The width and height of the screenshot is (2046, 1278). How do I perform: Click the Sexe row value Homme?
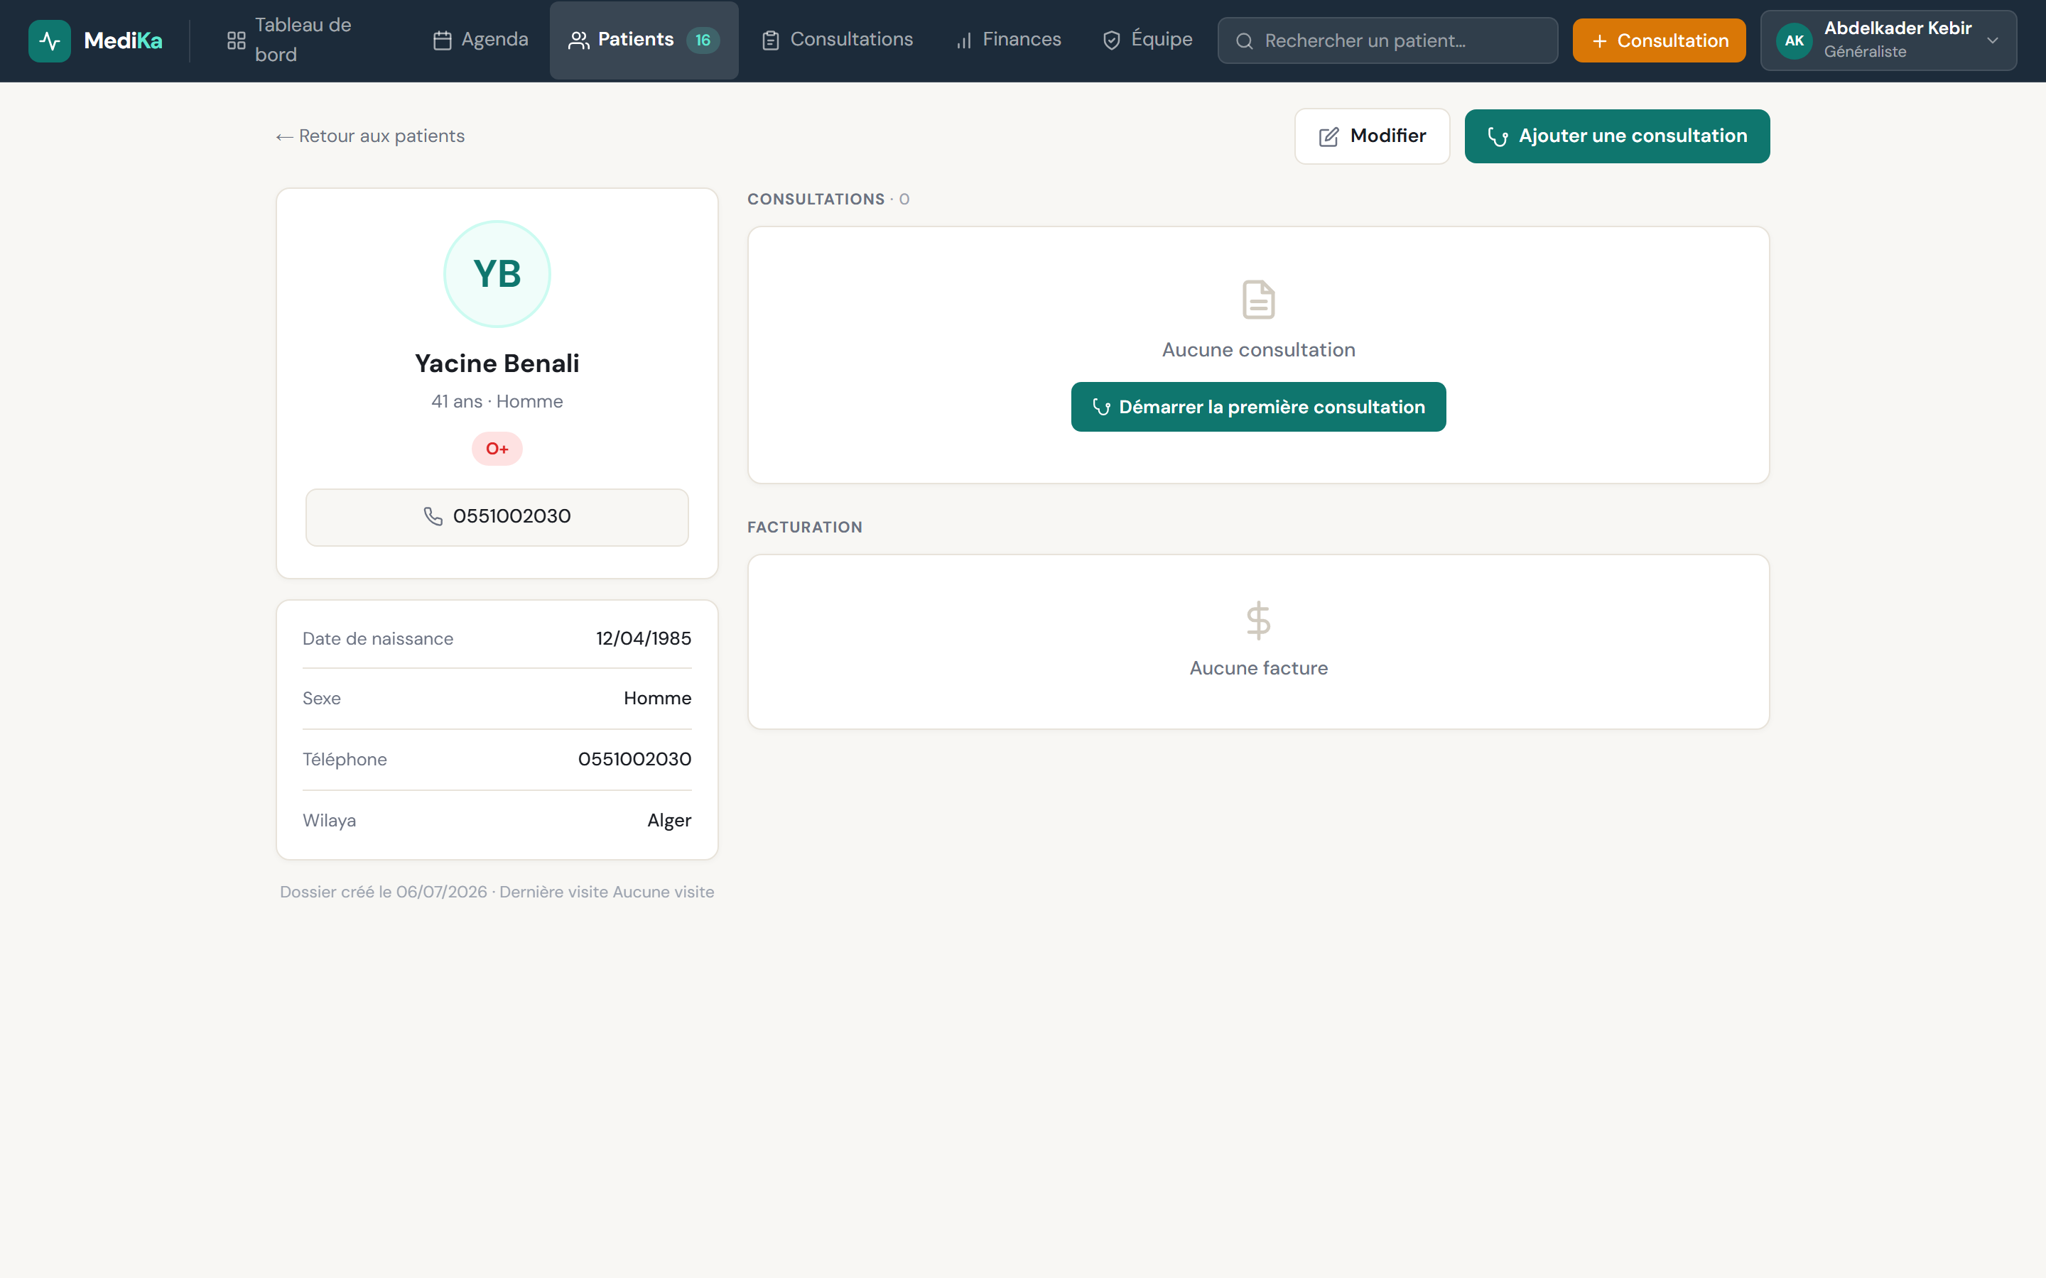tap(657, 698)
